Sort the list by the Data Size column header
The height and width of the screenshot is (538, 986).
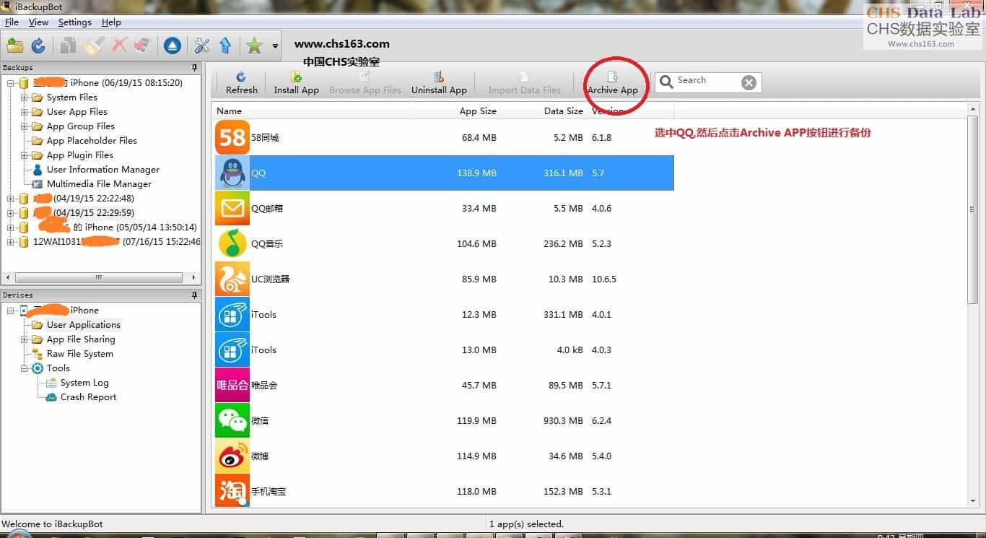click(544, 110)
